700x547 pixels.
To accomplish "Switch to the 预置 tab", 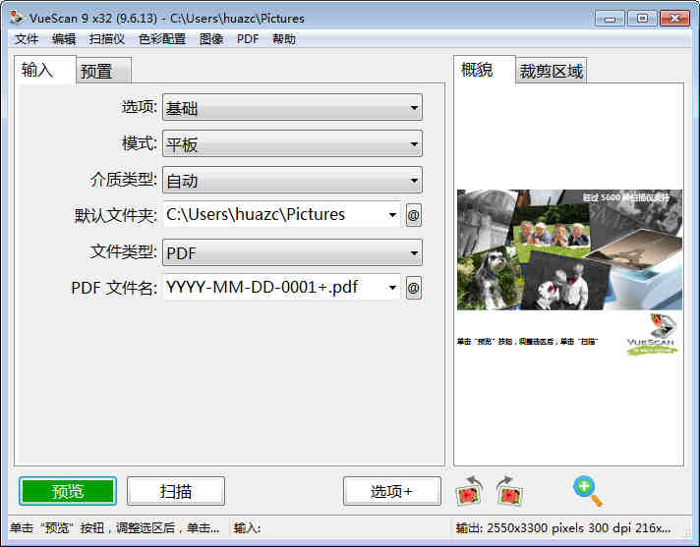I will 103,71.
